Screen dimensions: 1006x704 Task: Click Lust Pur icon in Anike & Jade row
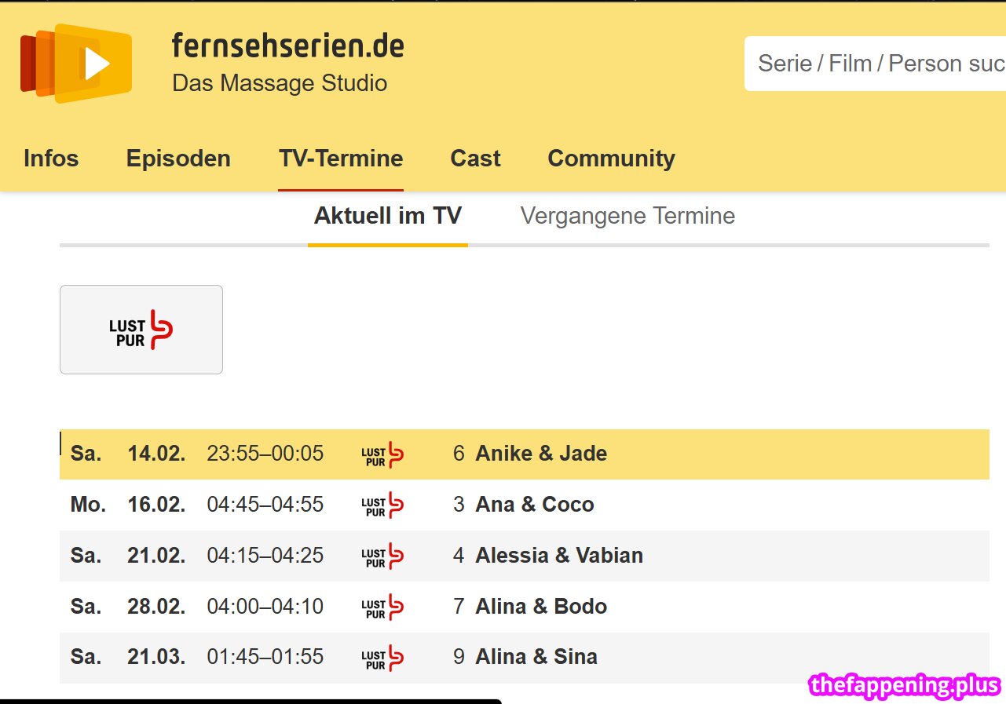(x=382, y=454)
